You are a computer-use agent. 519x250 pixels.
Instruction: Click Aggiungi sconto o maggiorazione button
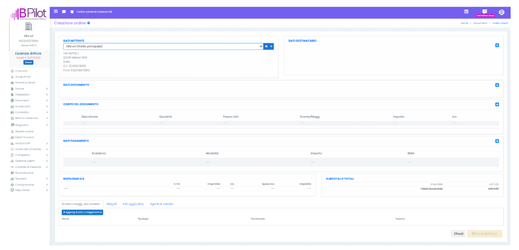(x=83, y=212)
